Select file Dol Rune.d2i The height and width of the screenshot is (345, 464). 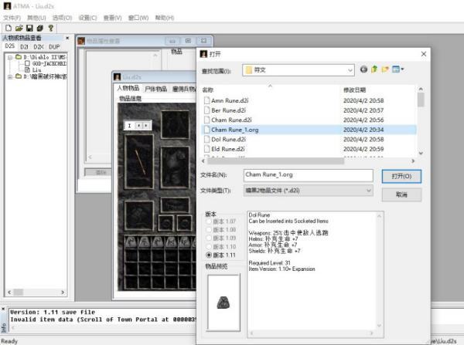pos(228,139)
